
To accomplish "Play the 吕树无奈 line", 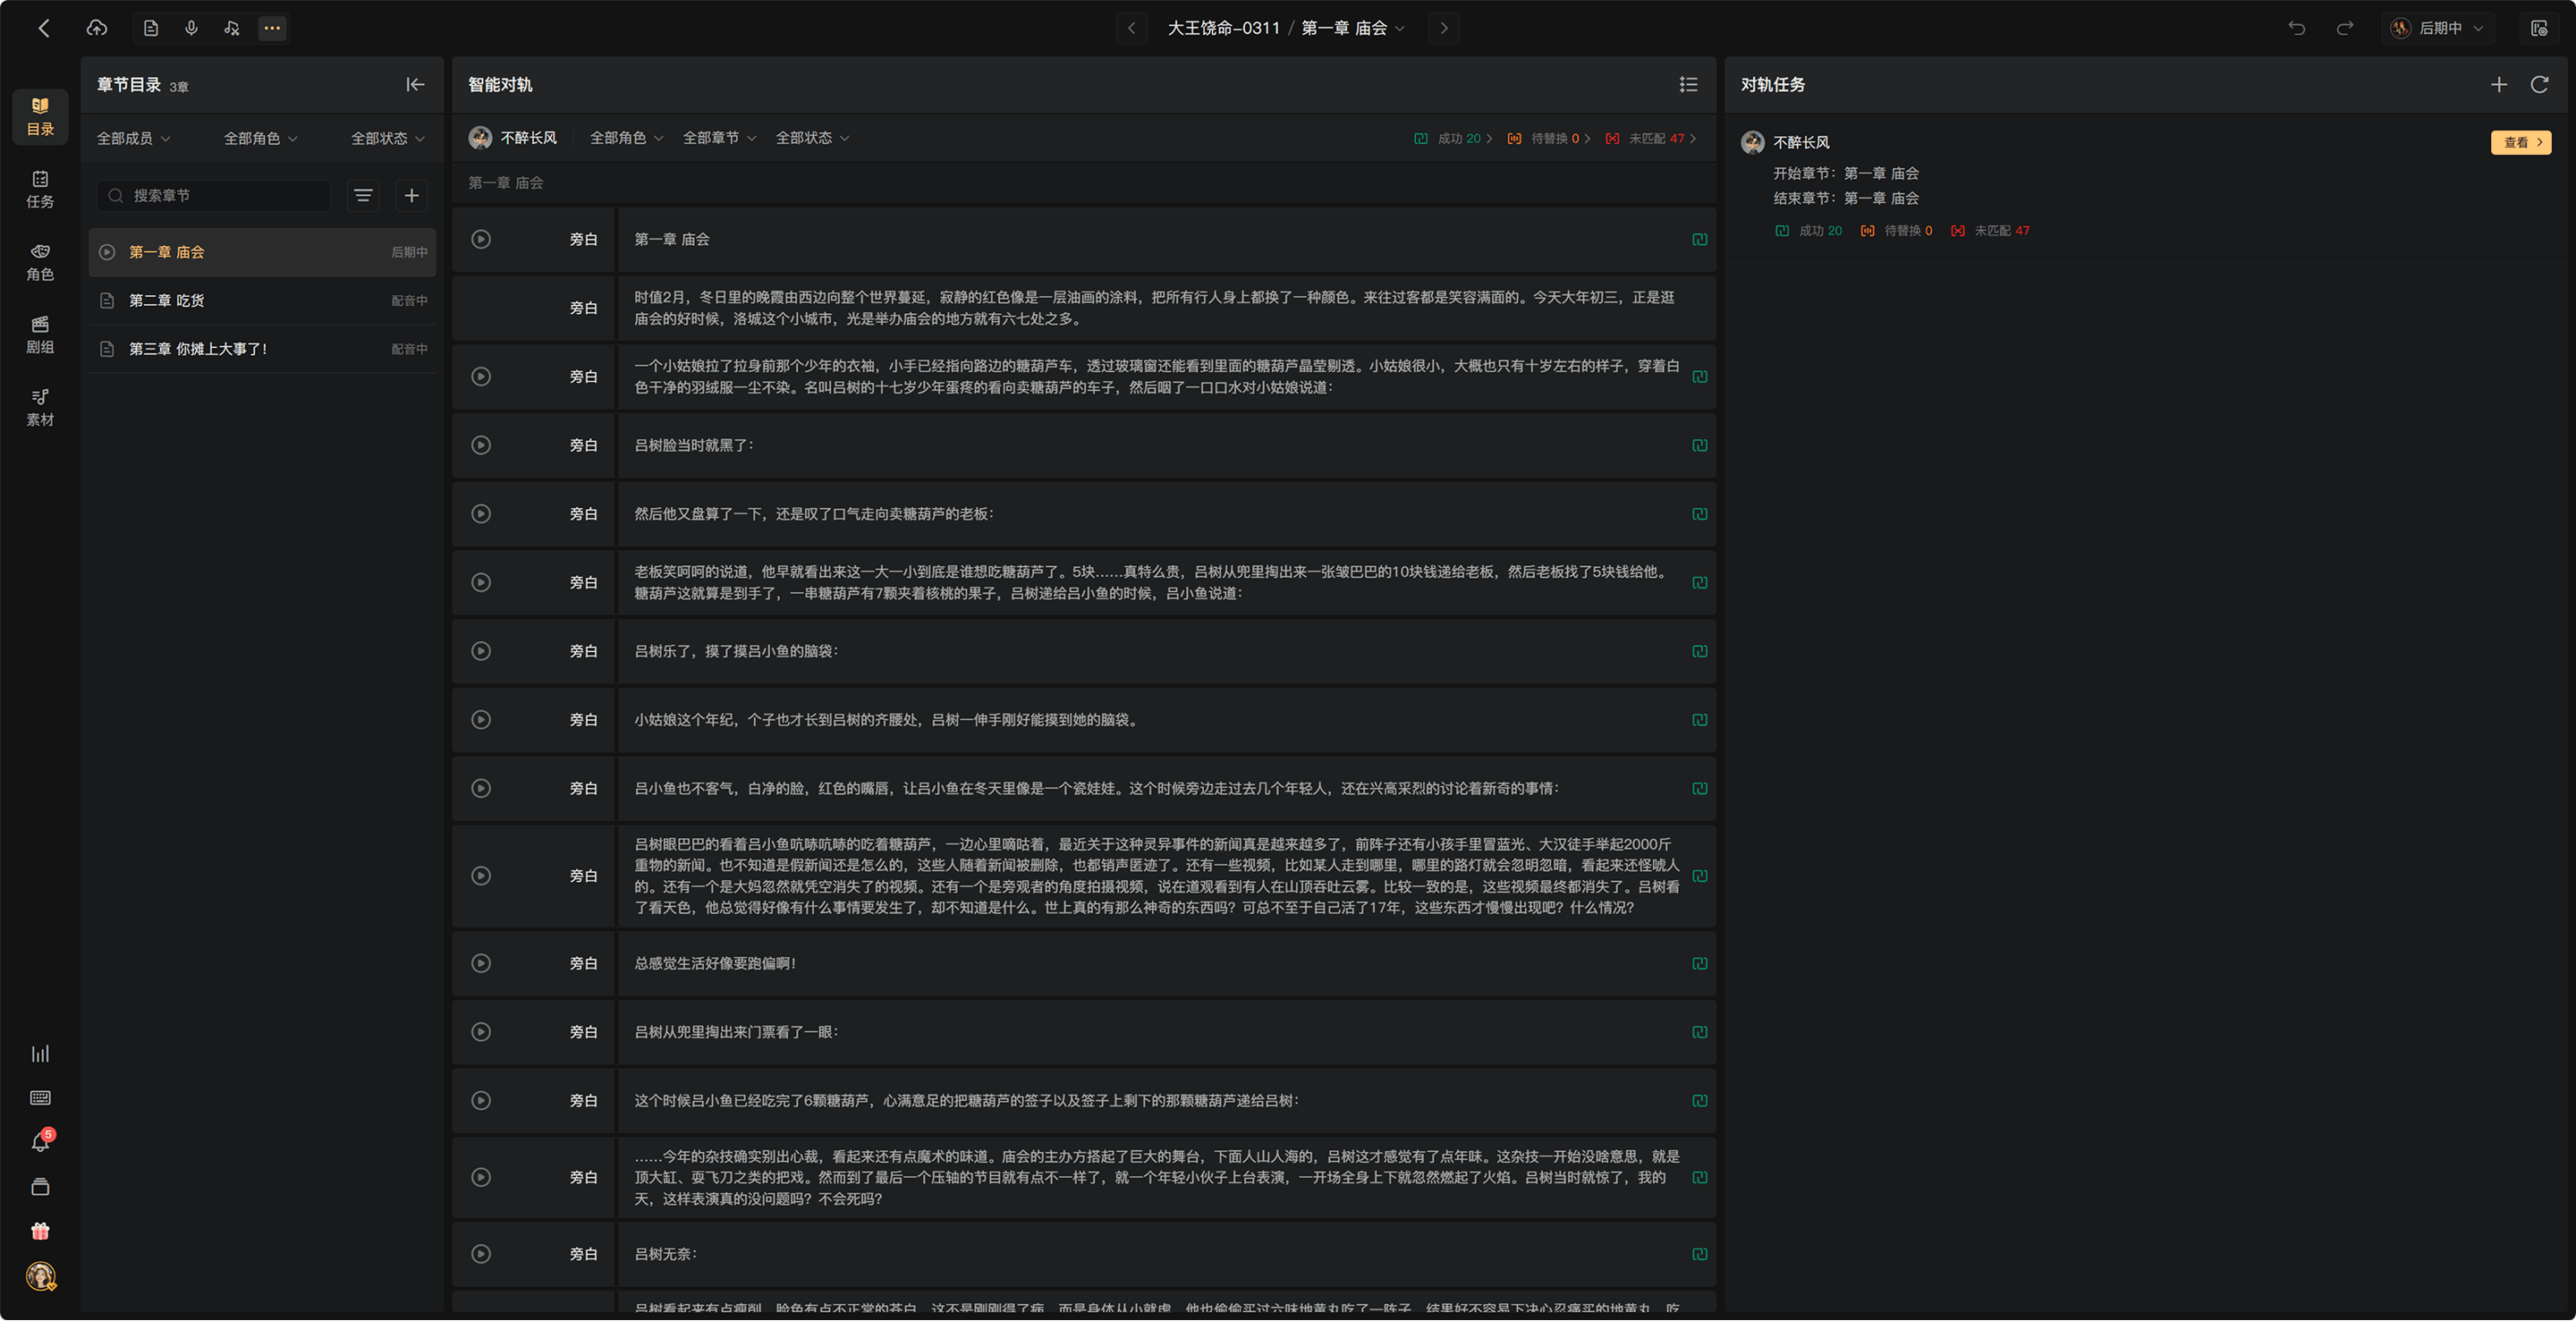I will (481, 1255).
